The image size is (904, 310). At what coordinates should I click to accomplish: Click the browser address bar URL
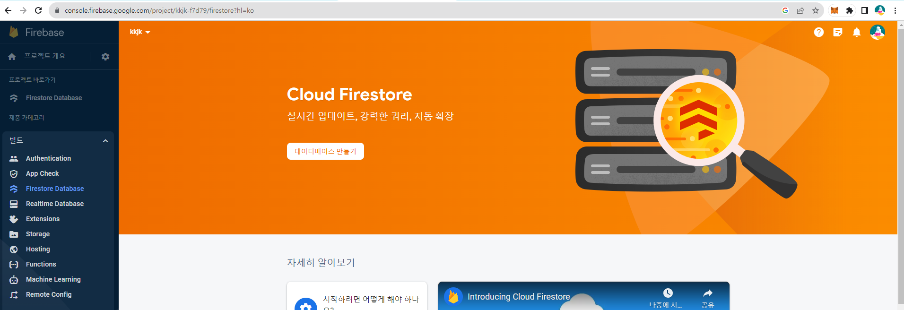point(159,10)
